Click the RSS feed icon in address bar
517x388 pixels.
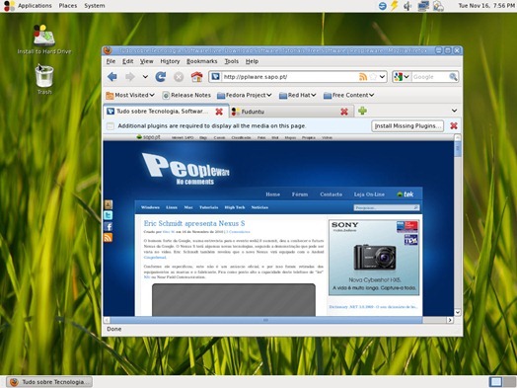363,77
